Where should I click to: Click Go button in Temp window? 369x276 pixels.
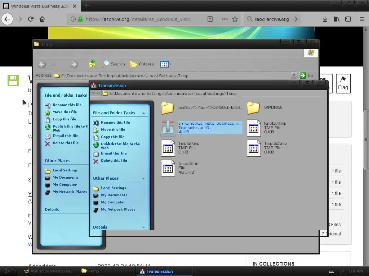(x=306, y=75)
